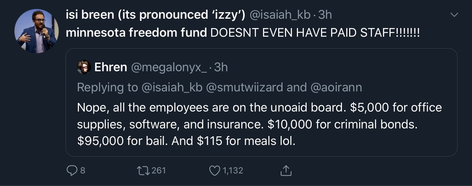Click the @megalonyx_ handle
The image size is (472, 186).
point(169,67)
